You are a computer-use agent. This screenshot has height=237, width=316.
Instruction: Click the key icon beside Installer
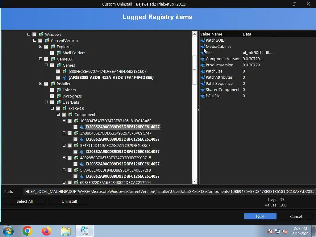click(53, 84)
